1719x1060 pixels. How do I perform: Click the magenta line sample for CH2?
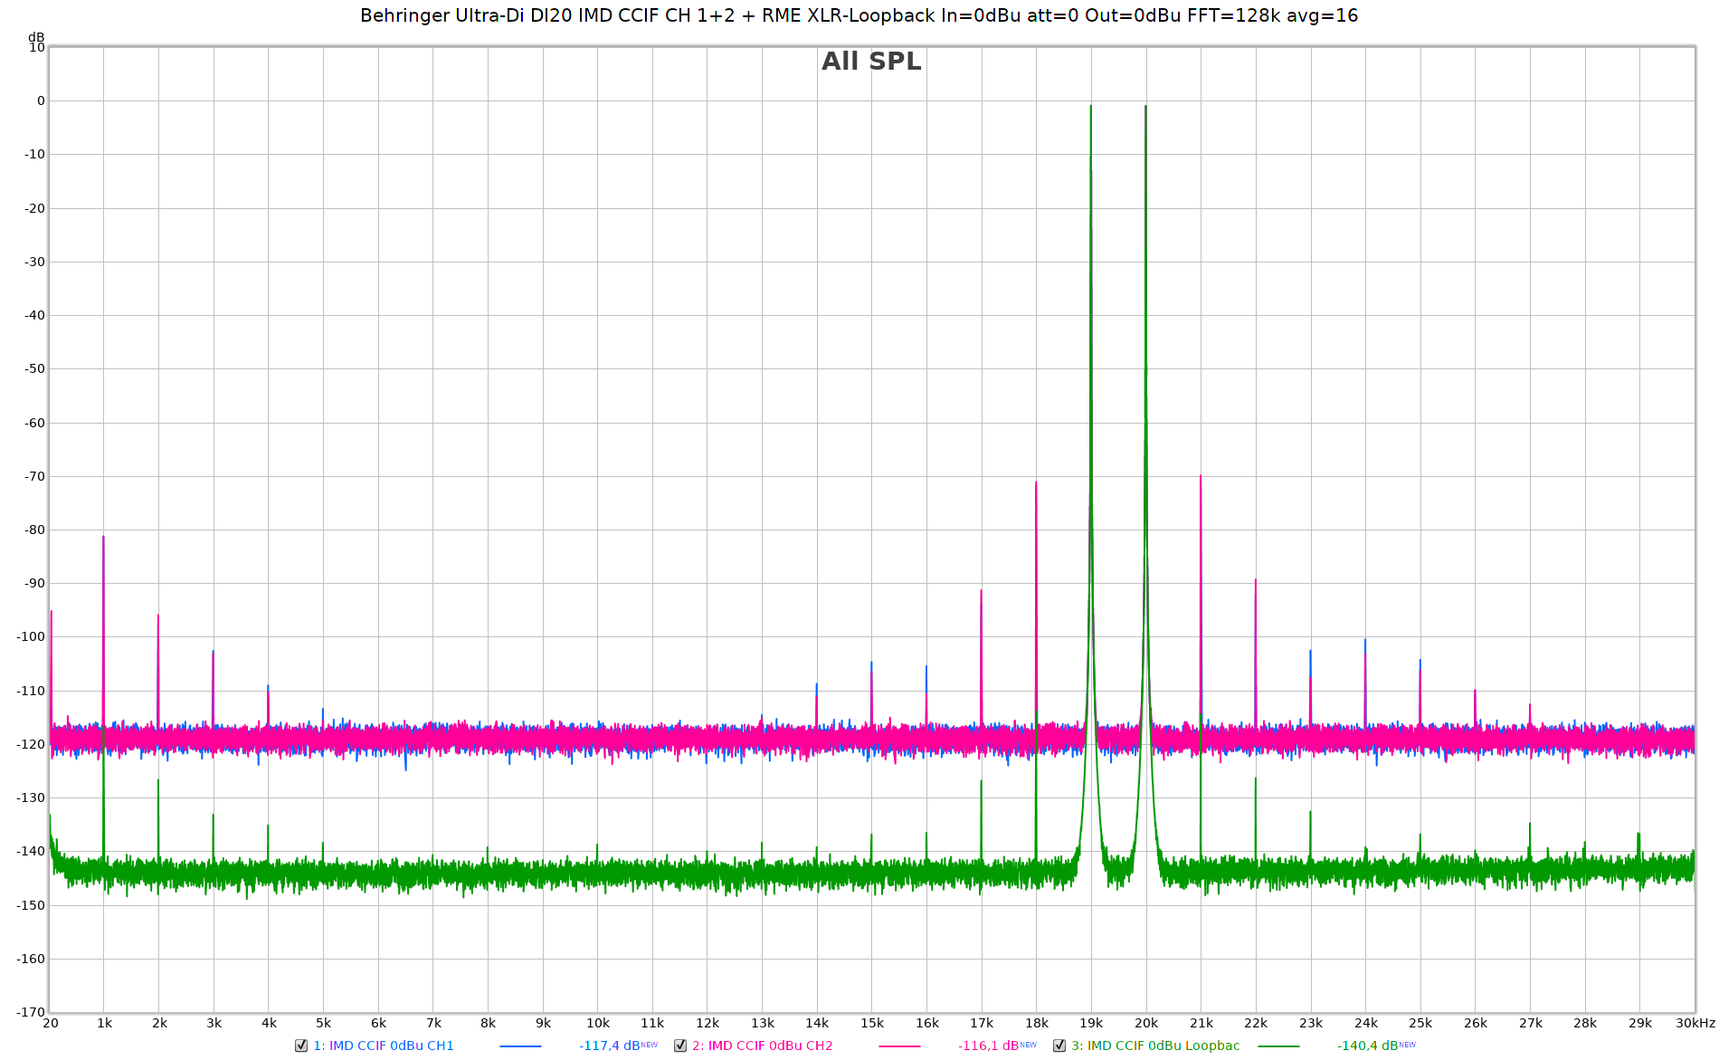[899, 1046]
